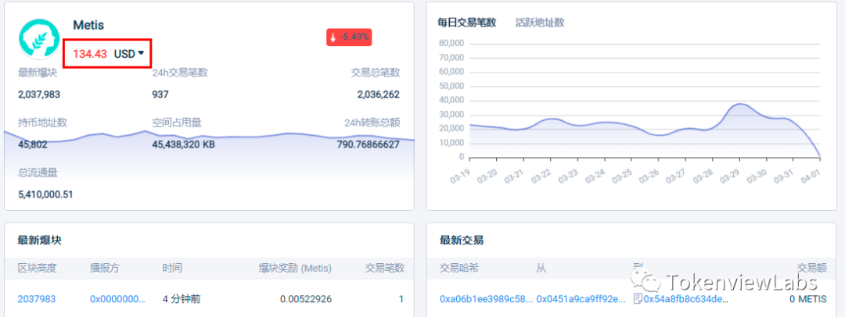Image resolution: width=845 pixels, height=317 pixels.
Task: Click the 最新爆块 section heading
Action: click(x=39, y=240)
